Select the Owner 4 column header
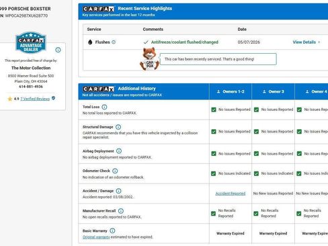The width and height of the screenshot is (328, 246). click(x=312, y=91)
